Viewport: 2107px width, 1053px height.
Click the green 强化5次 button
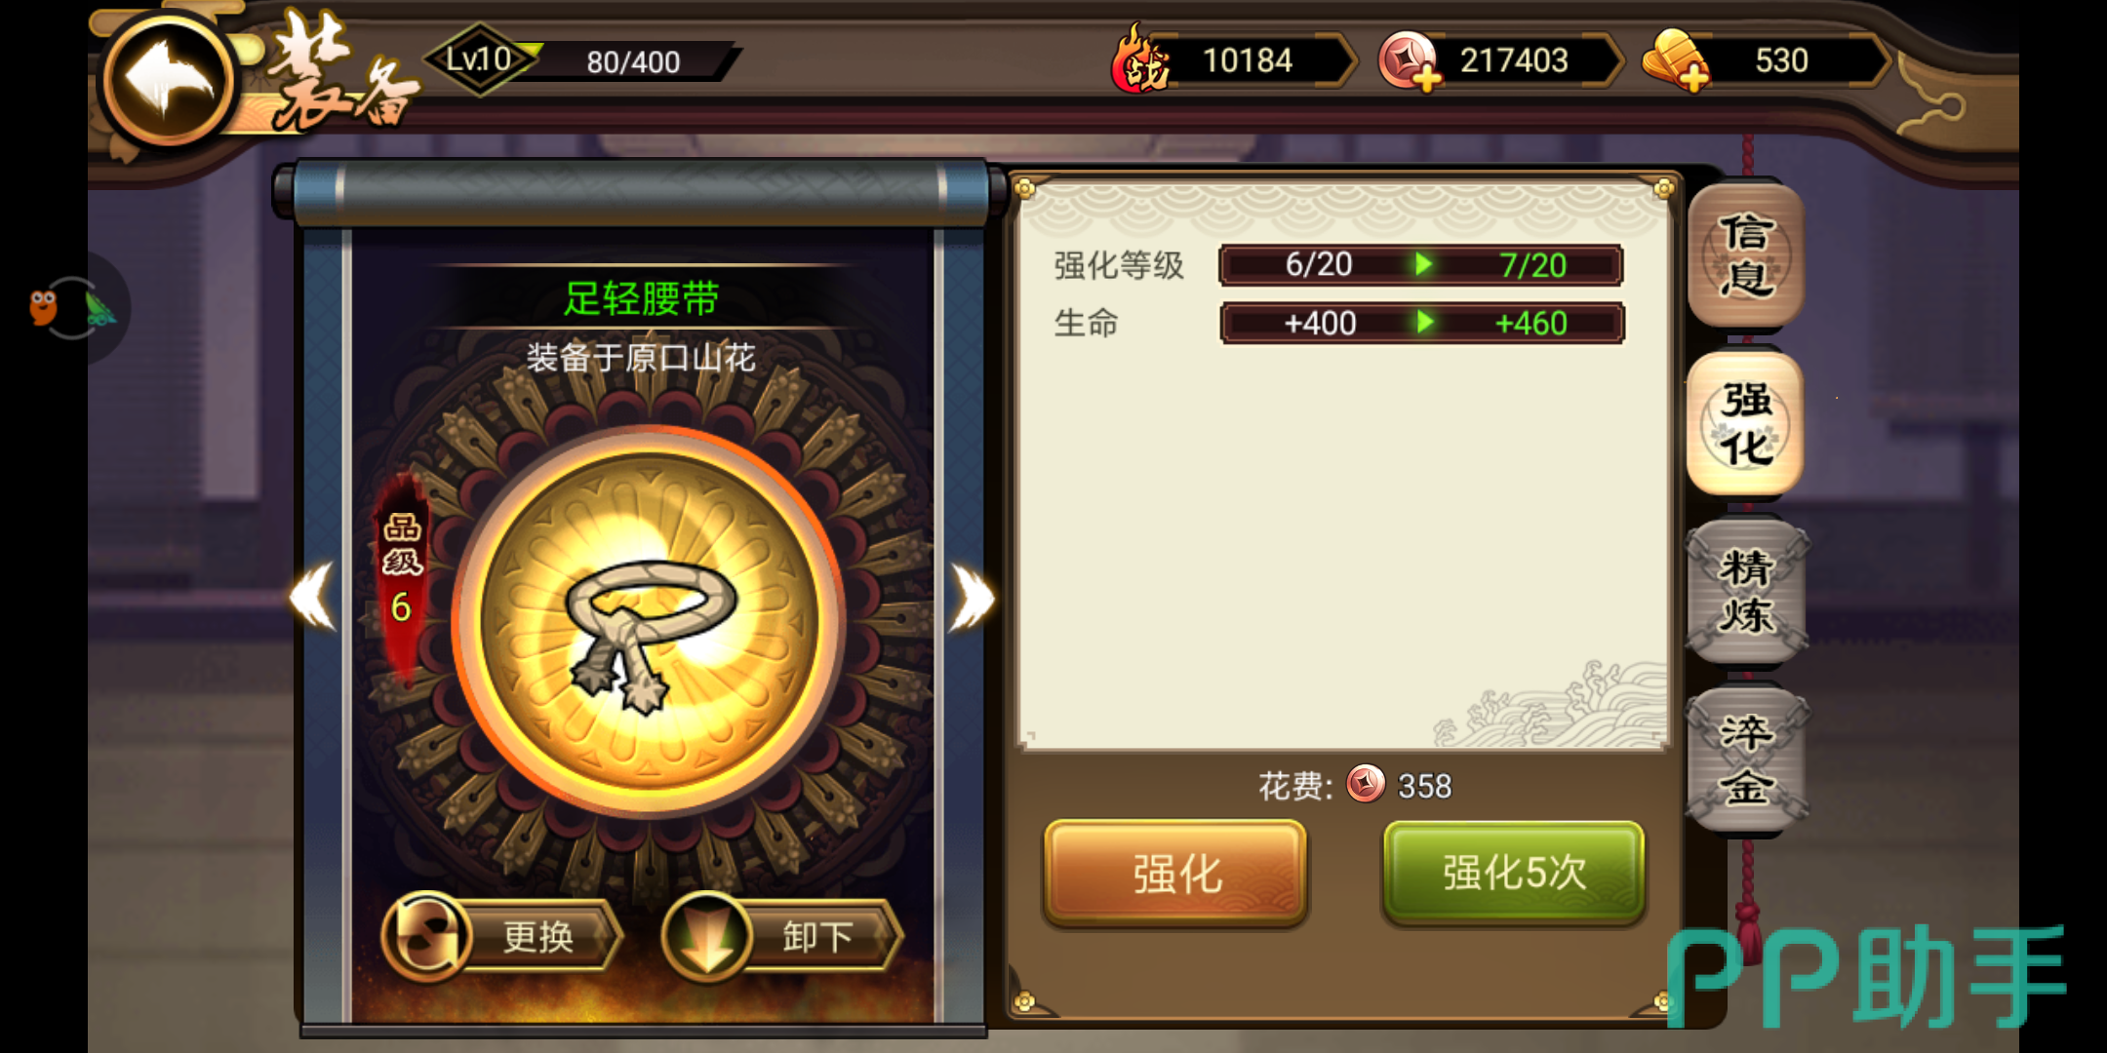coord(1514,873)
